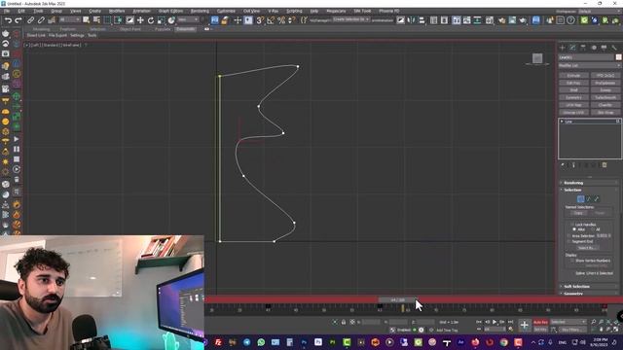Open the Edit menu
This screenshot has height=350, width=623.
[x=21, y=11]
